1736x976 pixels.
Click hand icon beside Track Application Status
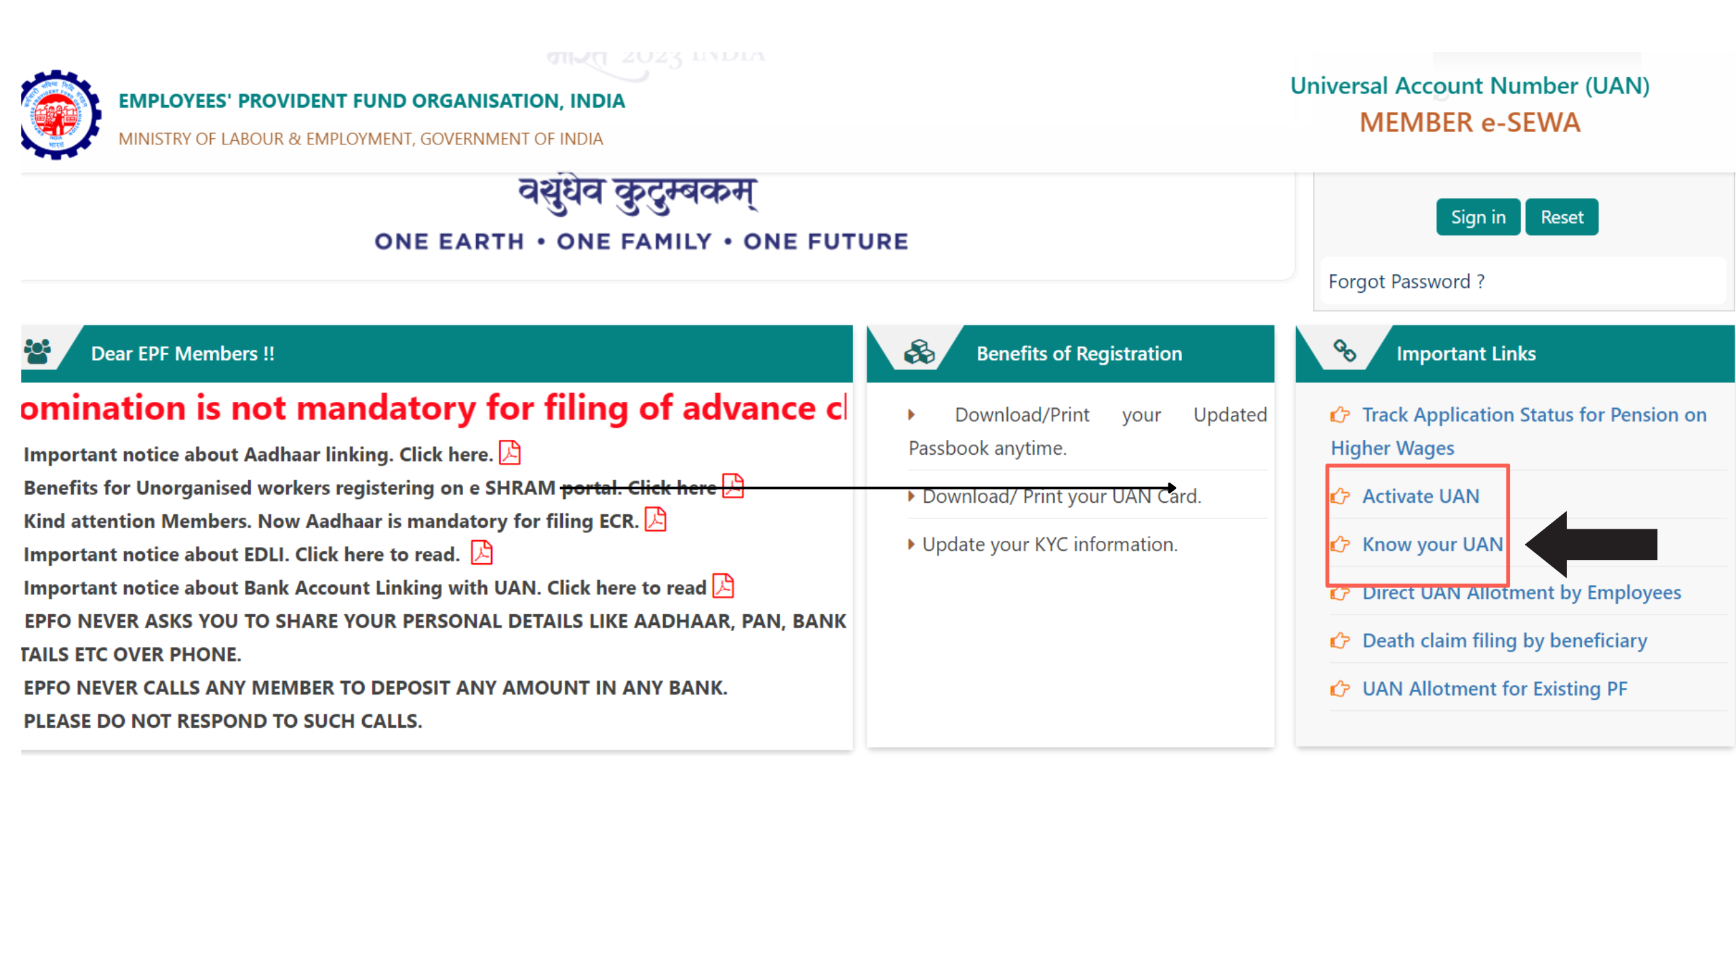pyautogui.click(x=1340, y=415)
